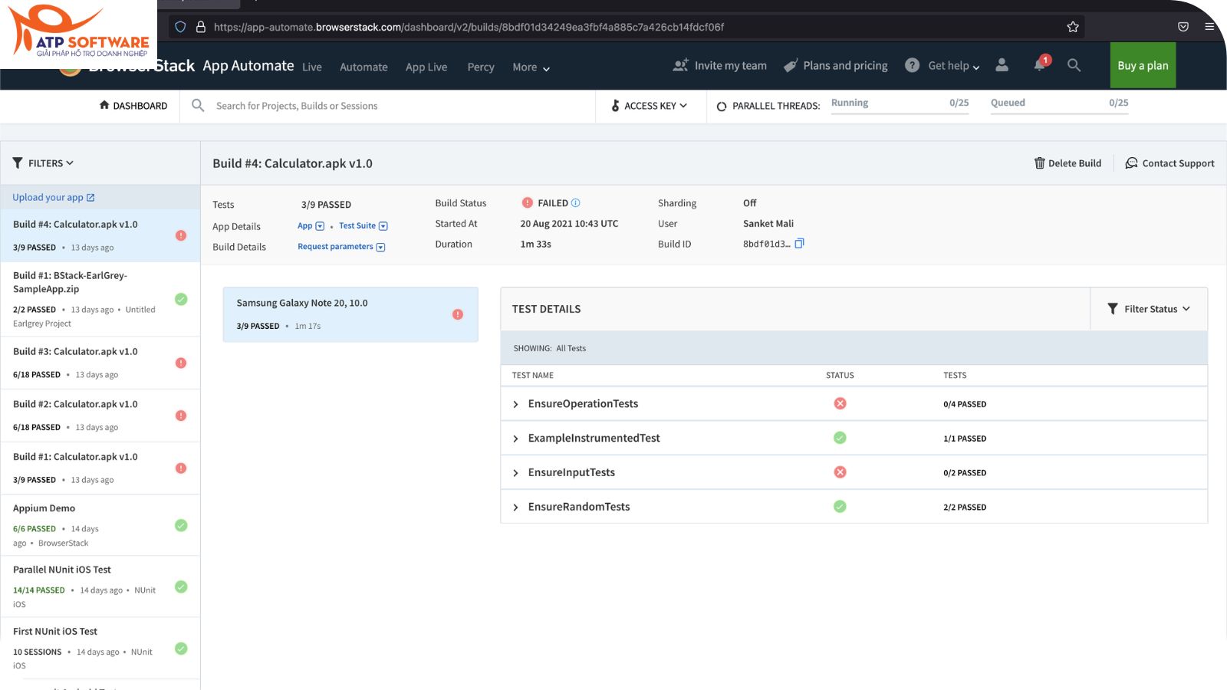Click the passed status icon on the EnsureRandomTests row
The width and height of the screenshot is (1227, 690).
coord(840,507)
